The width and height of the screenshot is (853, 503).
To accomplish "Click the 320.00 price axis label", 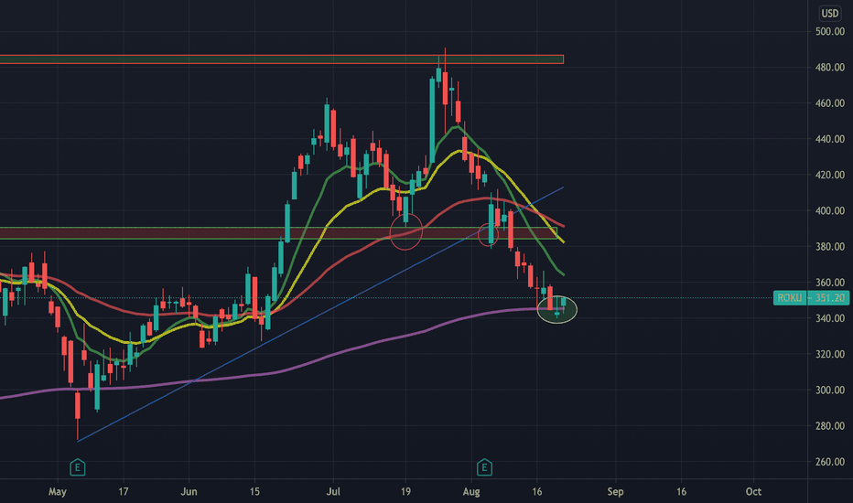I will (x=829, y=354).
